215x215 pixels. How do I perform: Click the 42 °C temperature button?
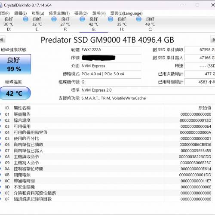click(15, 93)
